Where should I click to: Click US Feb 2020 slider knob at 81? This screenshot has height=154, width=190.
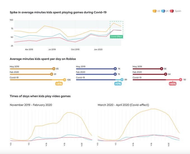click(x=52, y=74)
